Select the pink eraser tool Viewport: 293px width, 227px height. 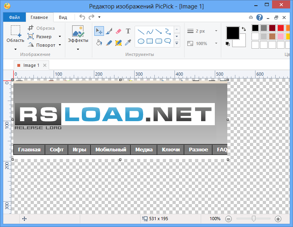click(x=118, y=31)
